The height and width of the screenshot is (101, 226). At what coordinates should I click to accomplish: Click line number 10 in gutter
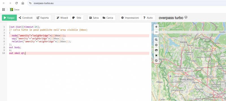4,53
